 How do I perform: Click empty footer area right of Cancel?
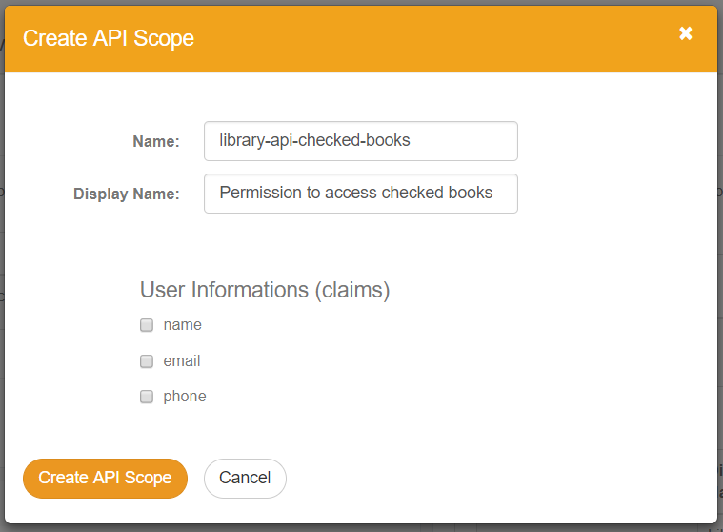click(495, 479)
